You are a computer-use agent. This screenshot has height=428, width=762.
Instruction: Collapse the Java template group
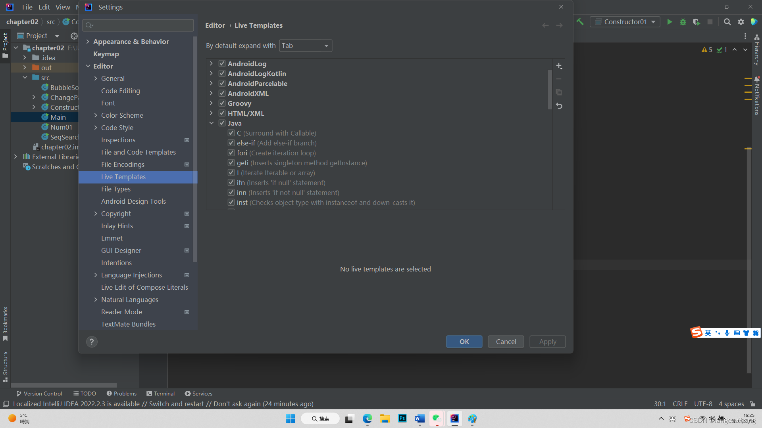212,123
